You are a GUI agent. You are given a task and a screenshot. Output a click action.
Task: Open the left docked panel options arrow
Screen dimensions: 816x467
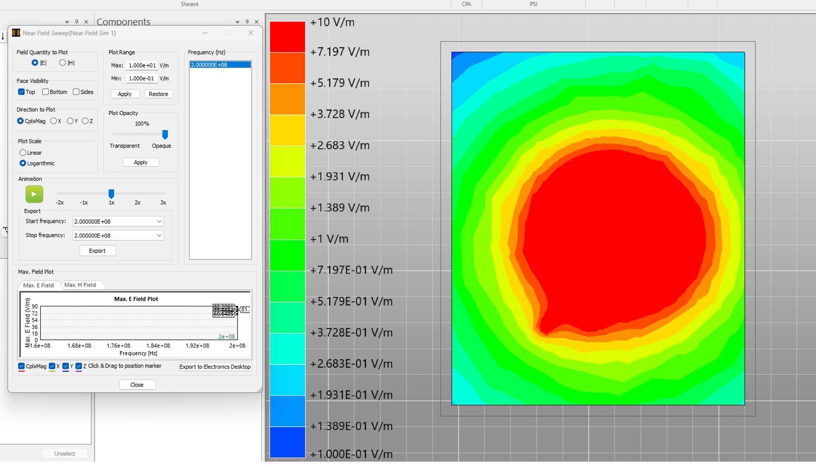(67, 22)
